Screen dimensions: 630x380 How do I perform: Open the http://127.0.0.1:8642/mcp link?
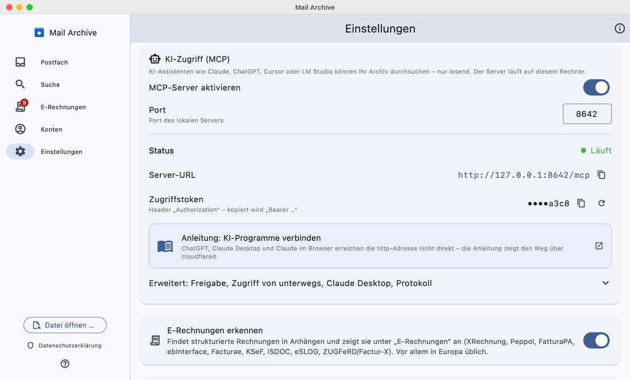[523, 175]
